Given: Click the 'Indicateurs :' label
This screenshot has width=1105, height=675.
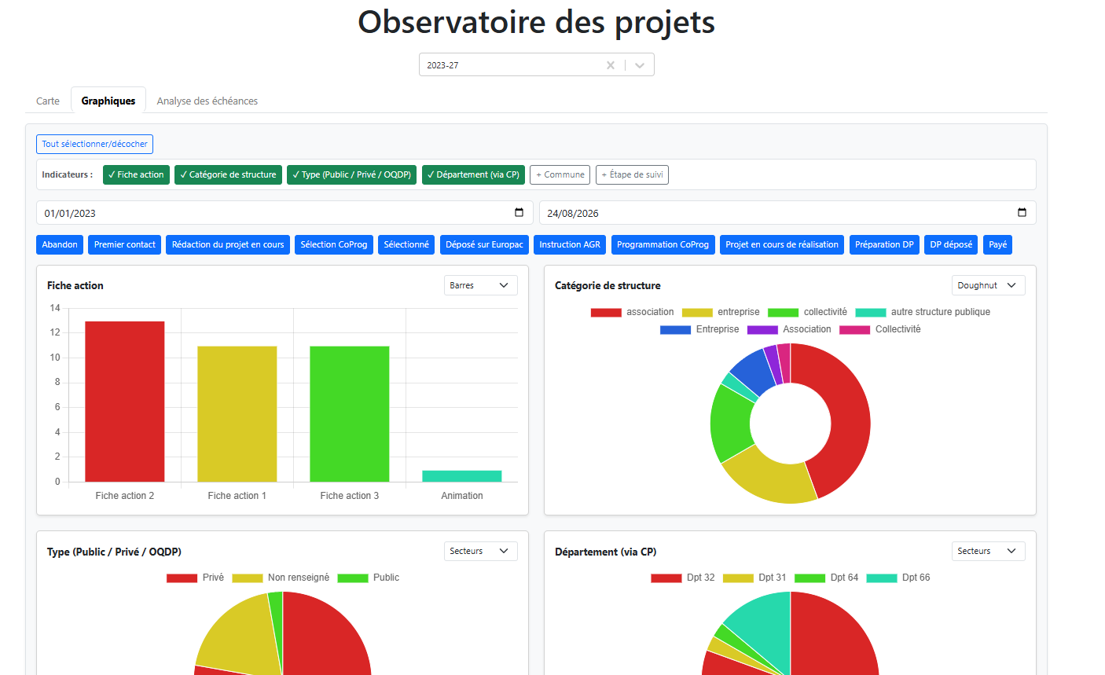Looking at the screenshot, I should pos(68,174).
